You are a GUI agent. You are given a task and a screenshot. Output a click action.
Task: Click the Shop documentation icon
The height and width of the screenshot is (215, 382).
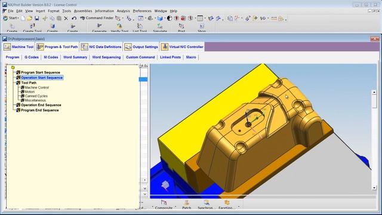pyautogui.click(x=202, y=27)
